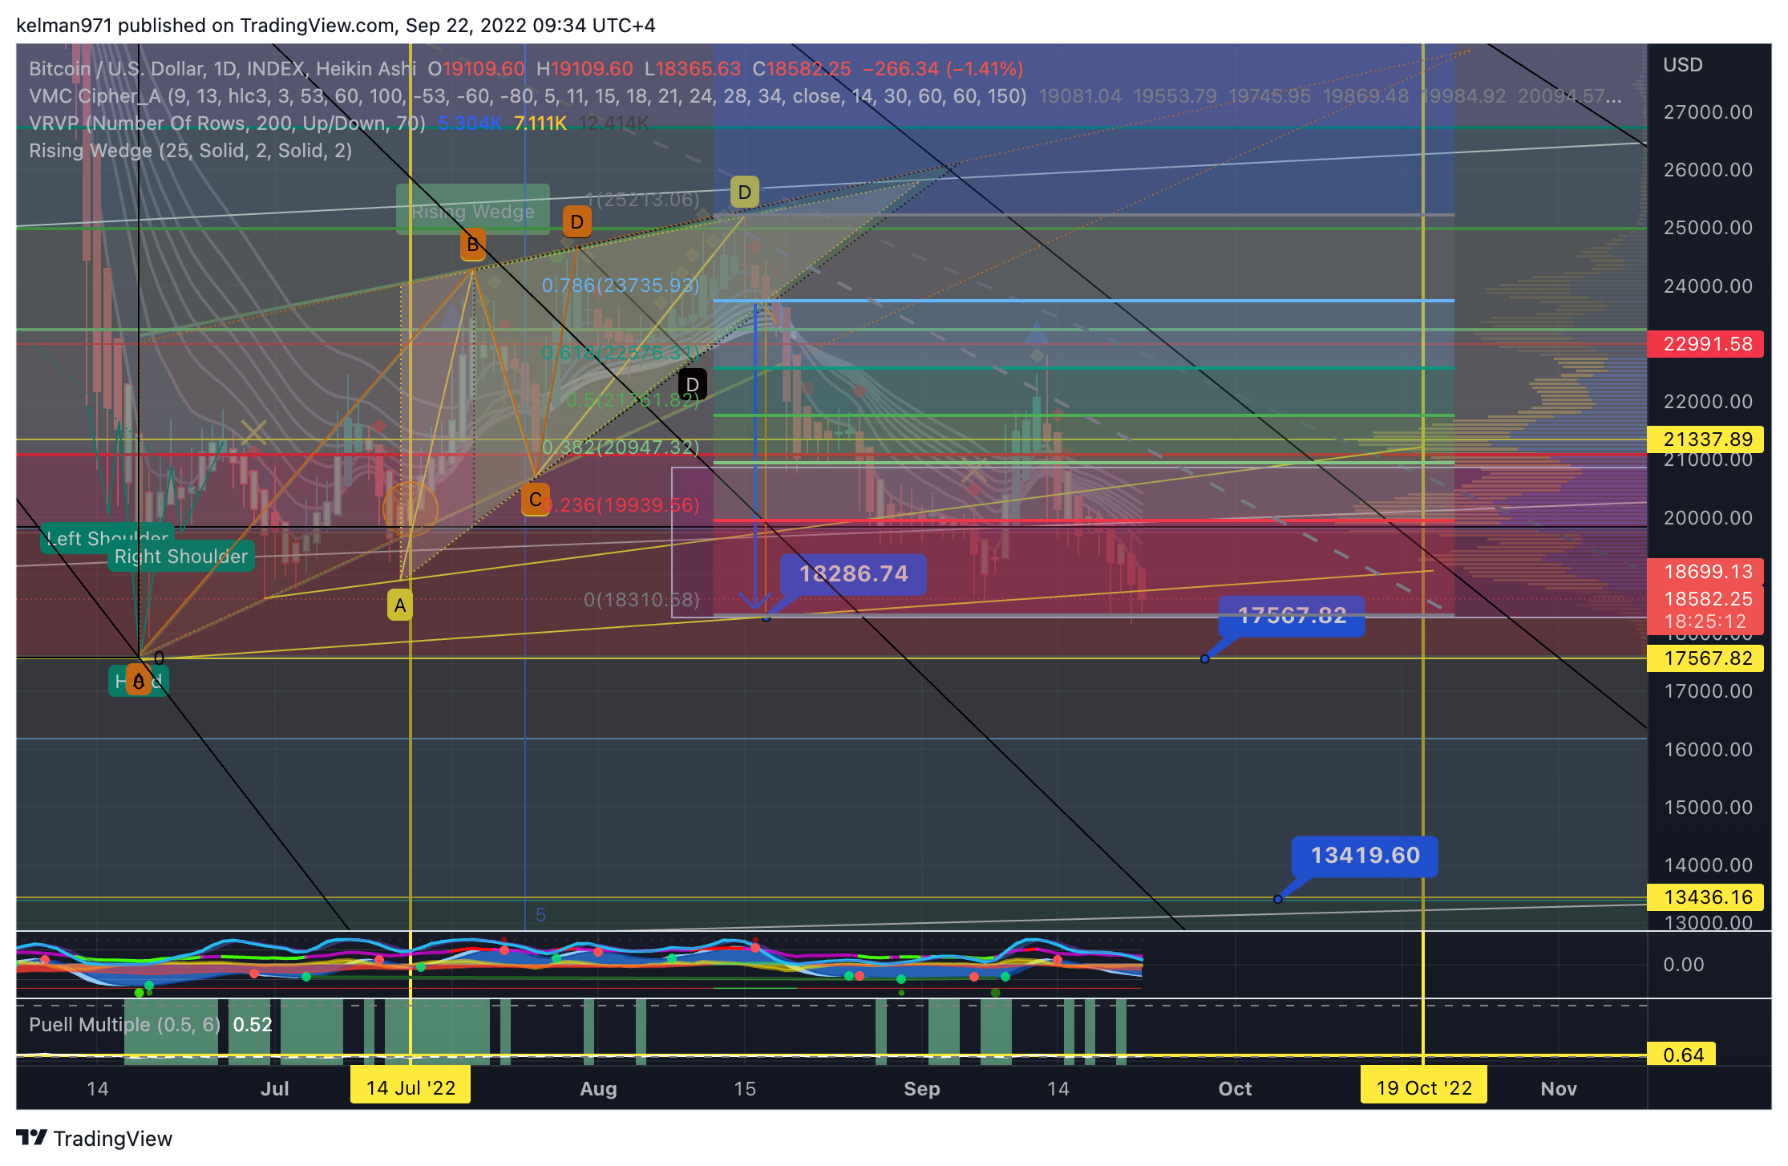Select the red 18699.13 price axis label

click(x=1705, y=572)
